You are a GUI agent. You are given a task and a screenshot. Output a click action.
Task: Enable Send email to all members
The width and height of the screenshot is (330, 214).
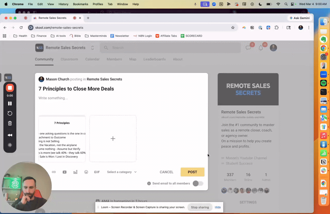click(x=198, y=183)
